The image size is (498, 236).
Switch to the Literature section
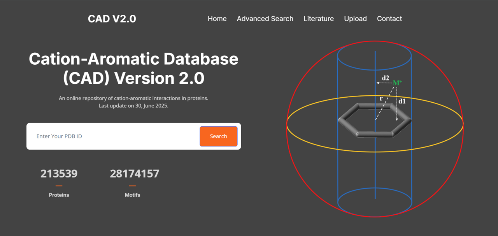(x=319, y=18)
